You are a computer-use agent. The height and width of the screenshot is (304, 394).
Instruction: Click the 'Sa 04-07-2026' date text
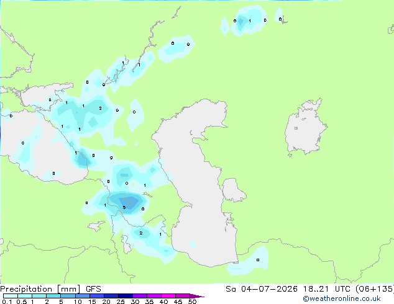tap(262, 289)
